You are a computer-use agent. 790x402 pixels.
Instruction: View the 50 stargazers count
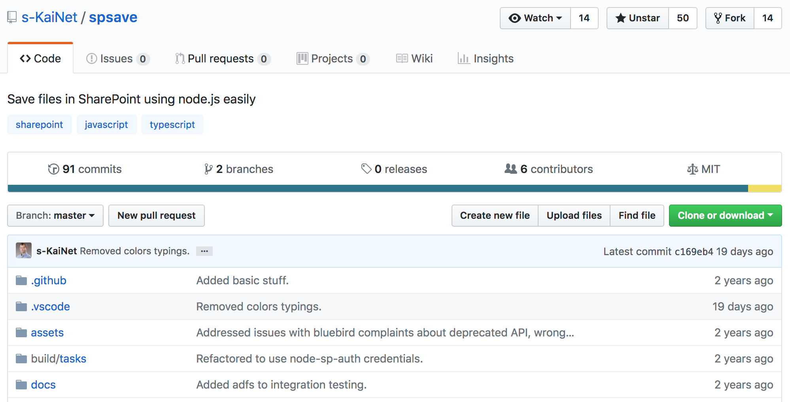click(x=683, y=18)
